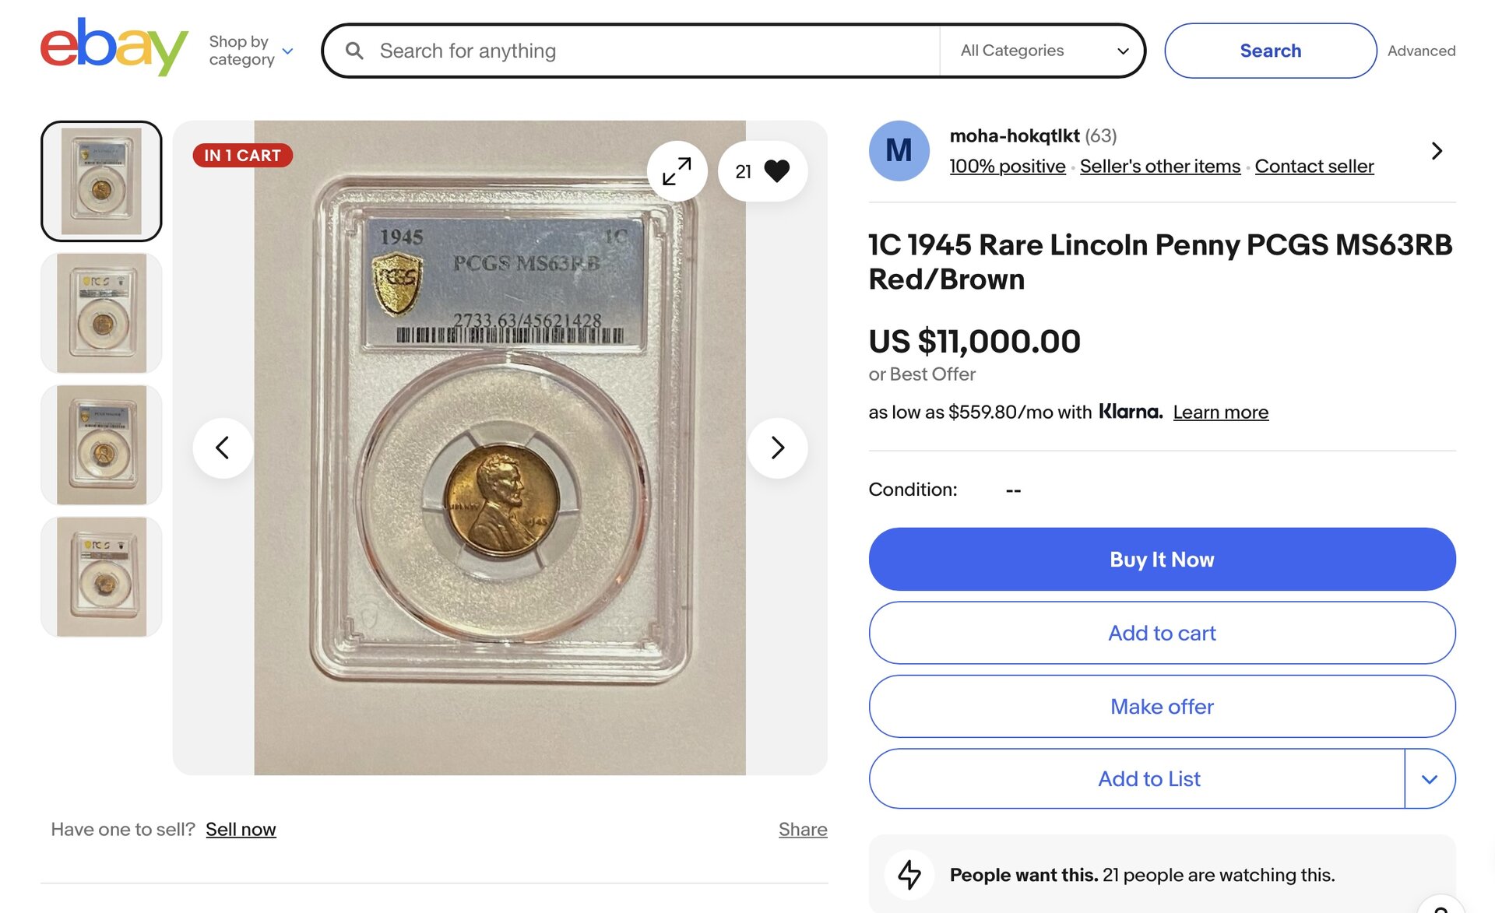Screen dimensions: 1495x913
Task: Expand the Add to List dropdown arrow
Action: pos(1430,779)
